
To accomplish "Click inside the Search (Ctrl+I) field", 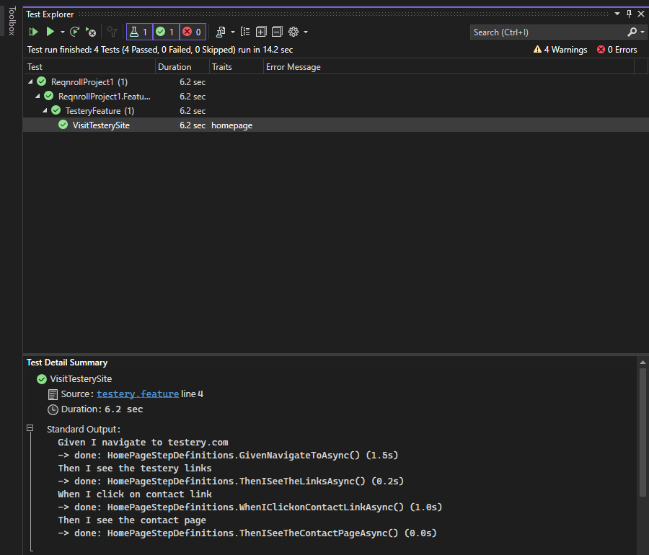I will pos(541,32).
